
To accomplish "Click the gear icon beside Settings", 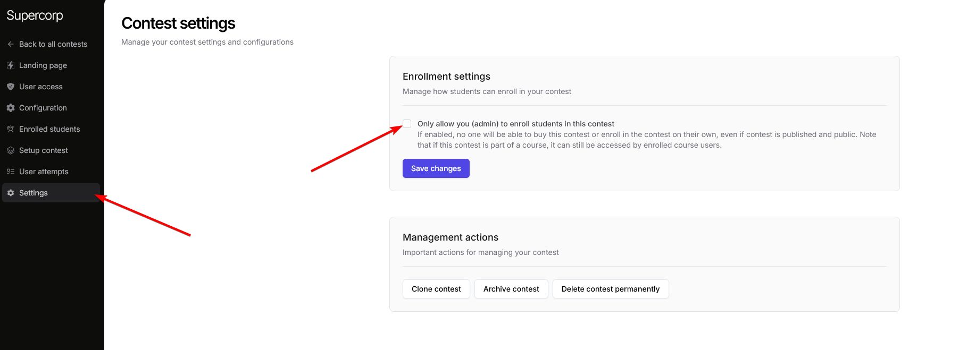I will (x=11, y=193).
